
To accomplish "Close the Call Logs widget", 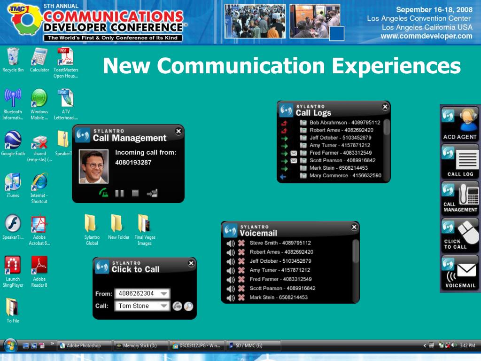I will point(385,107).
